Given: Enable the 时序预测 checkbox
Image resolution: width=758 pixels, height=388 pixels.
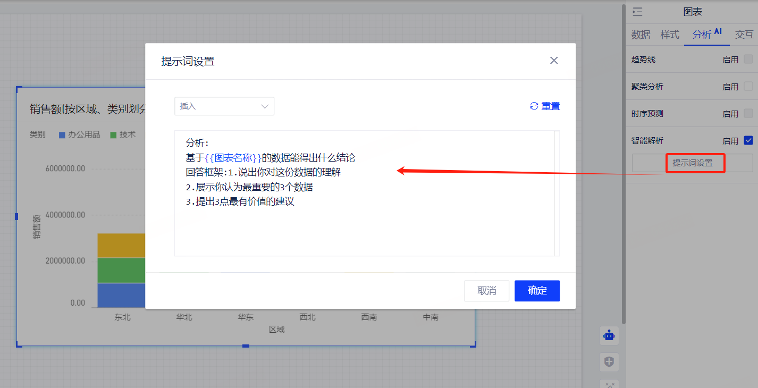Looking at the screenshot, I should [x=748, y=113].
